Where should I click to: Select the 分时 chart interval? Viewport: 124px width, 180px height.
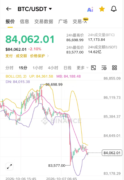click(x=9, y=68)
